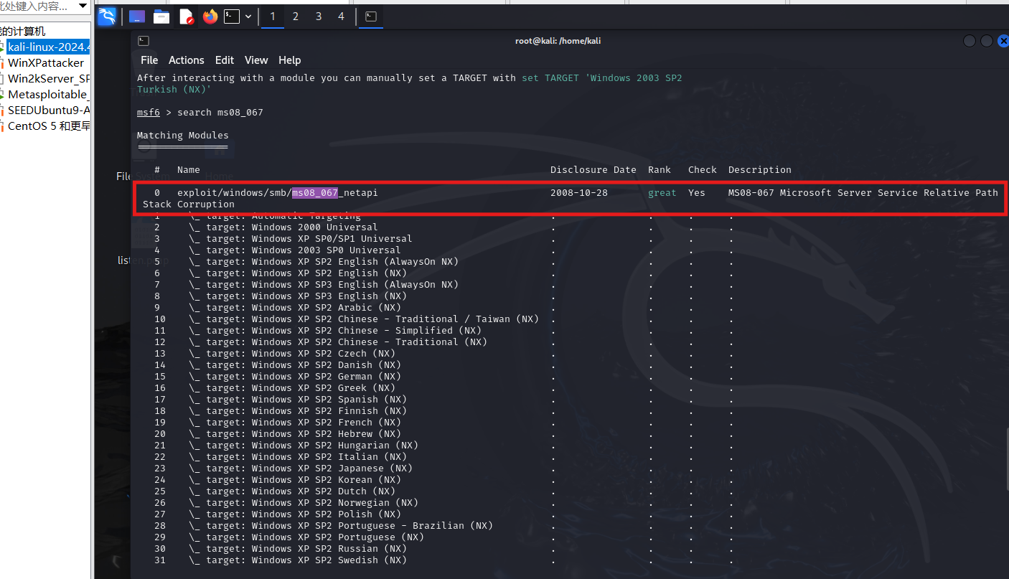This screenshot has width=1009, height=579.
Task: Switch to workspace 3
Action: coord(319,17)
